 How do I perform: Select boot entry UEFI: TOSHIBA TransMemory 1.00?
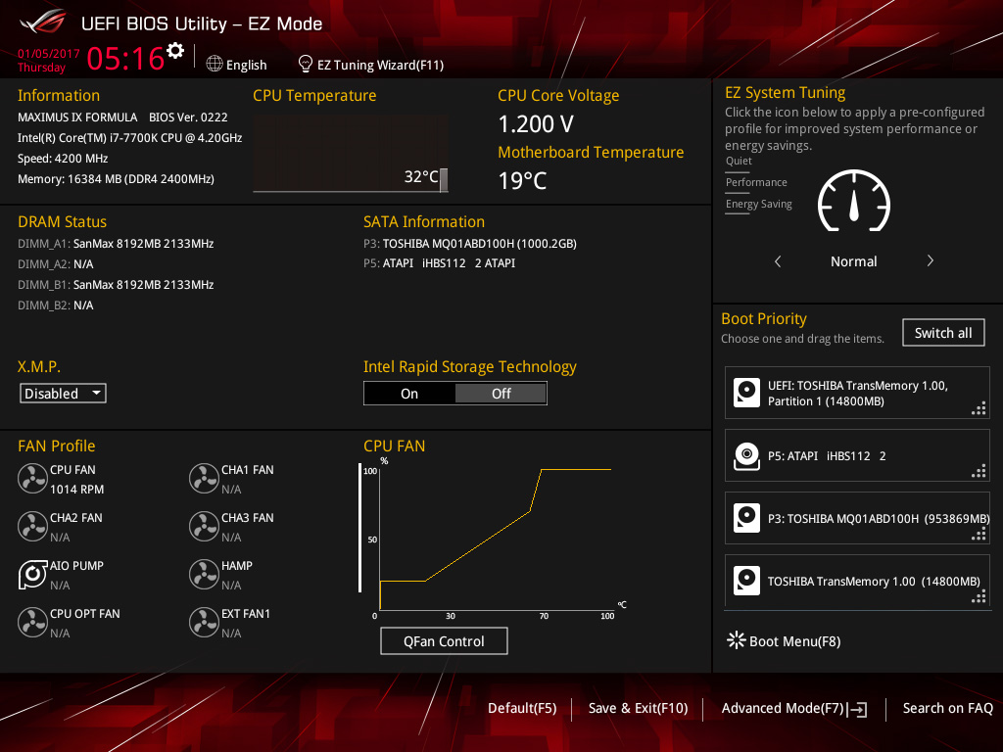tap(857, 393)
